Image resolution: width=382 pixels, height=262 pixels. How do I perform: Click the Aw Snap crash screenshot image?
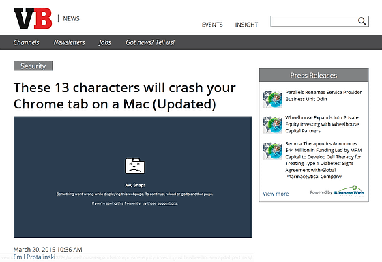(132, 177)
